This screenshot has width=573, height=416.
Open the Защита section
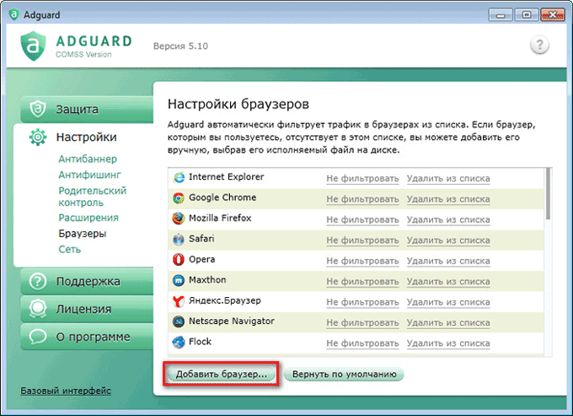(x=87, y=109)
